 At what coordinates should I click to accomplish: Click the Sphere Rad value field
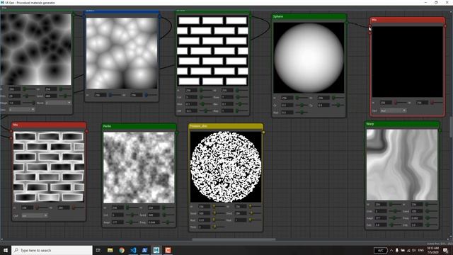287,112
